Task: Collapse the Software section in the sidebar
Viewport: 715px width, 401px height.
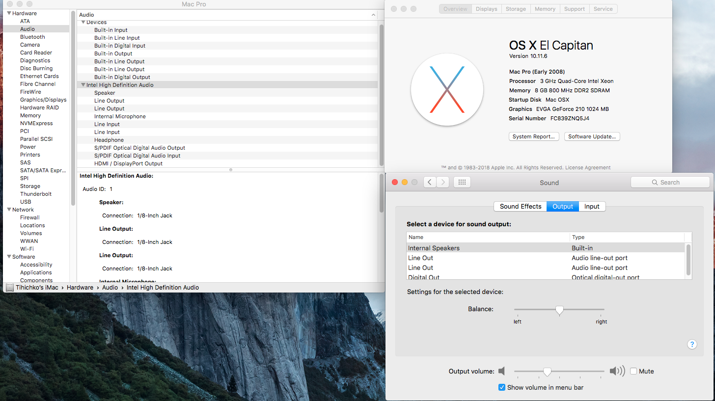Action: 9,257
